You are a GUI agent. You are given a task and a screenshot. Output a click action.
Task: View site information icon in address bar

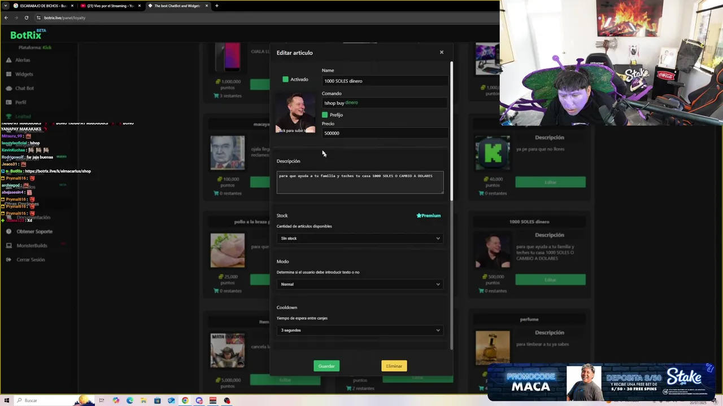click(38, 17)
